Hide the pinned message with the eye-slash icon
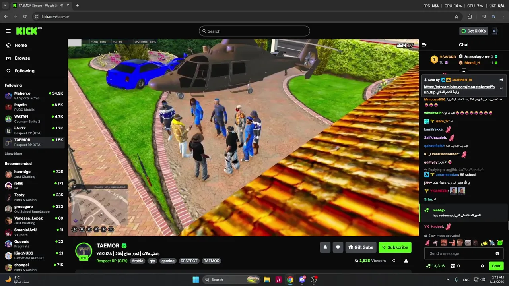509x286 pixels. tap(501, 80)
